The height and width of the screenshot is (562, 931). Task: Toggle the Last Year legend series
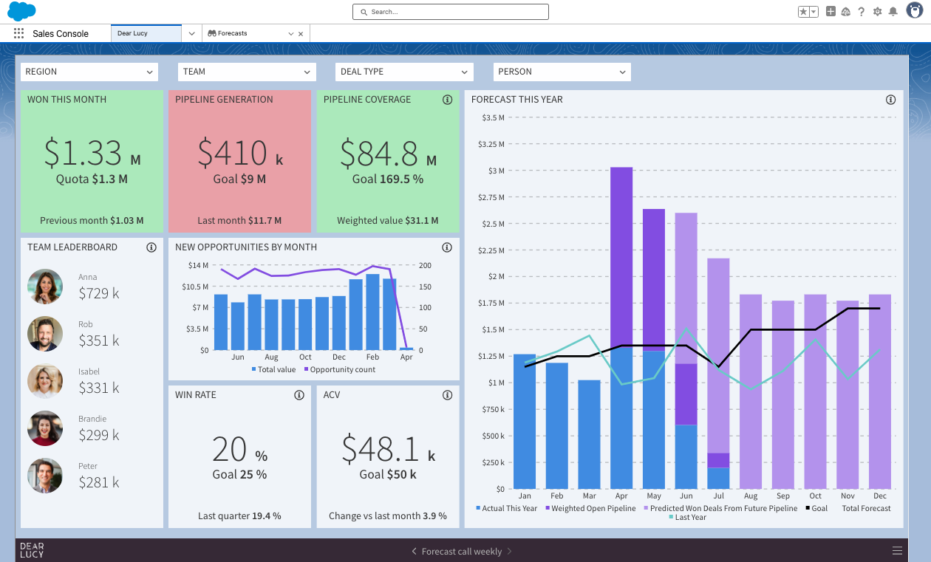pyautogui.click(x=687, y=518)
